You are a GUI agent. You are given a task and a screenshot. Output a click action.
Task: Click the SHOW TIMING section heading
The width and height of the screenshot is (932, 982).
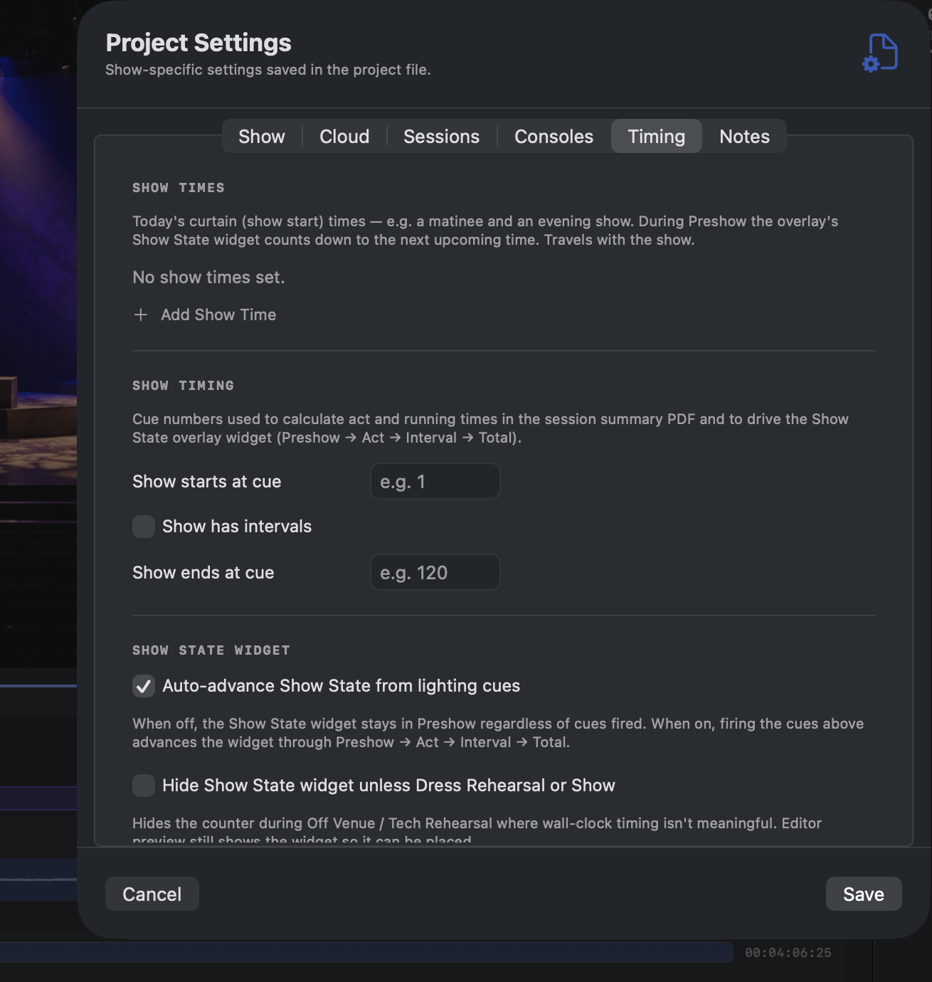(x=183, y=386)
